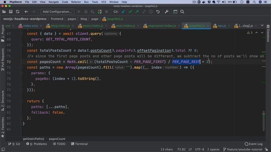
Task: Click line number 72 in gutter
Action: coord(8,62)
